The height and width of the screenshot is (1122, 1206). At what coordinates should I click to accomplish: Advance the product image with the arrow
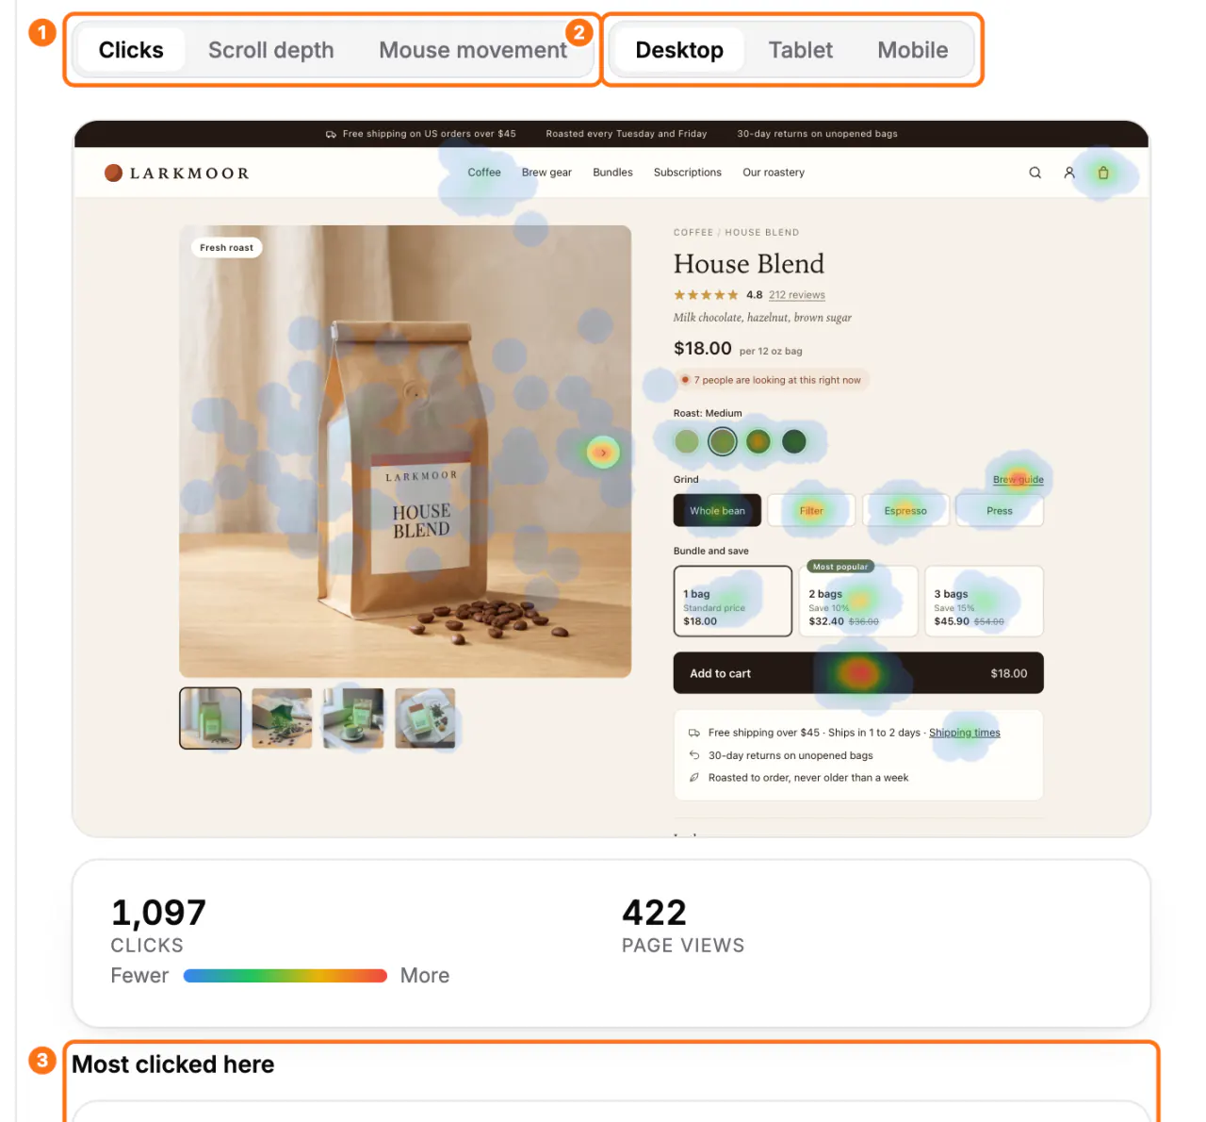tap(603, 453)
